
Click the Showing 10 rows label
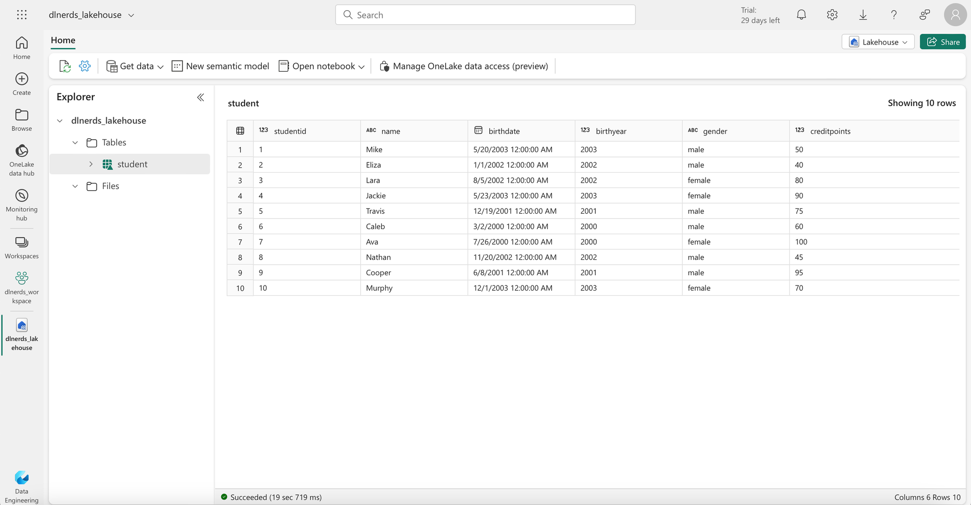pyautogui.click(x=921, y=103)
